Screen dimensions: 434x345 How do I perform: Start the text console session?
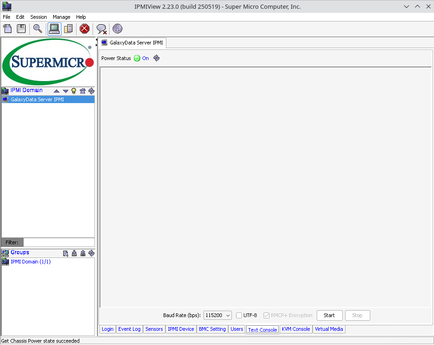[x=330, y=315]
